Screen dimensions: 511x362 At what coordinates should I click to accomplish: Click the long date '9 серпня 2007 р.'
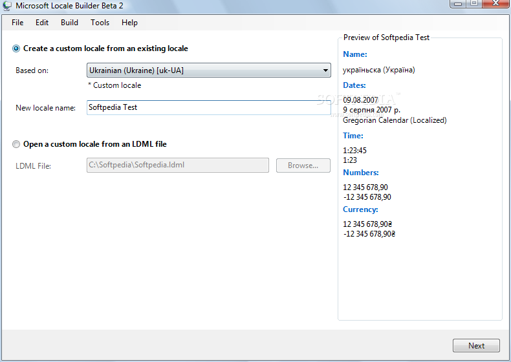point(371,110)
